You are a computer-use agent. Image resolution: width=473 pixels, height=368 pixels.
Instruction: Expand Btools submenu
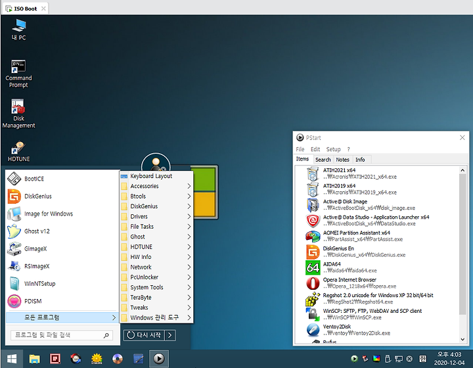tap(156, 196)
